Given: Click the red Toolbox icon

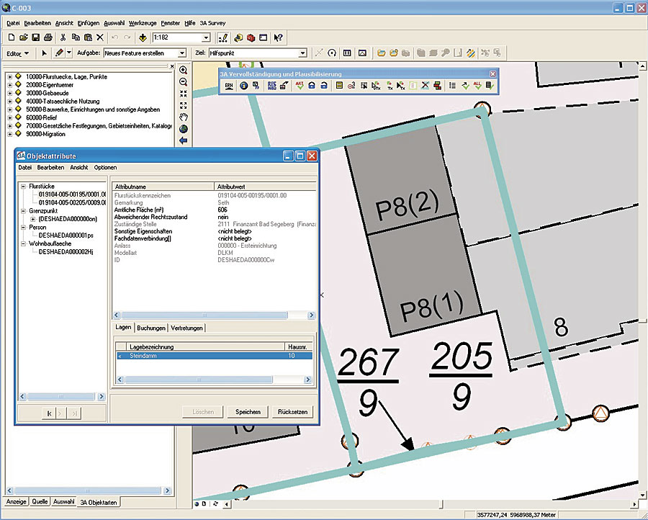Looking at the screenshot, I should (x=251, y=37).
